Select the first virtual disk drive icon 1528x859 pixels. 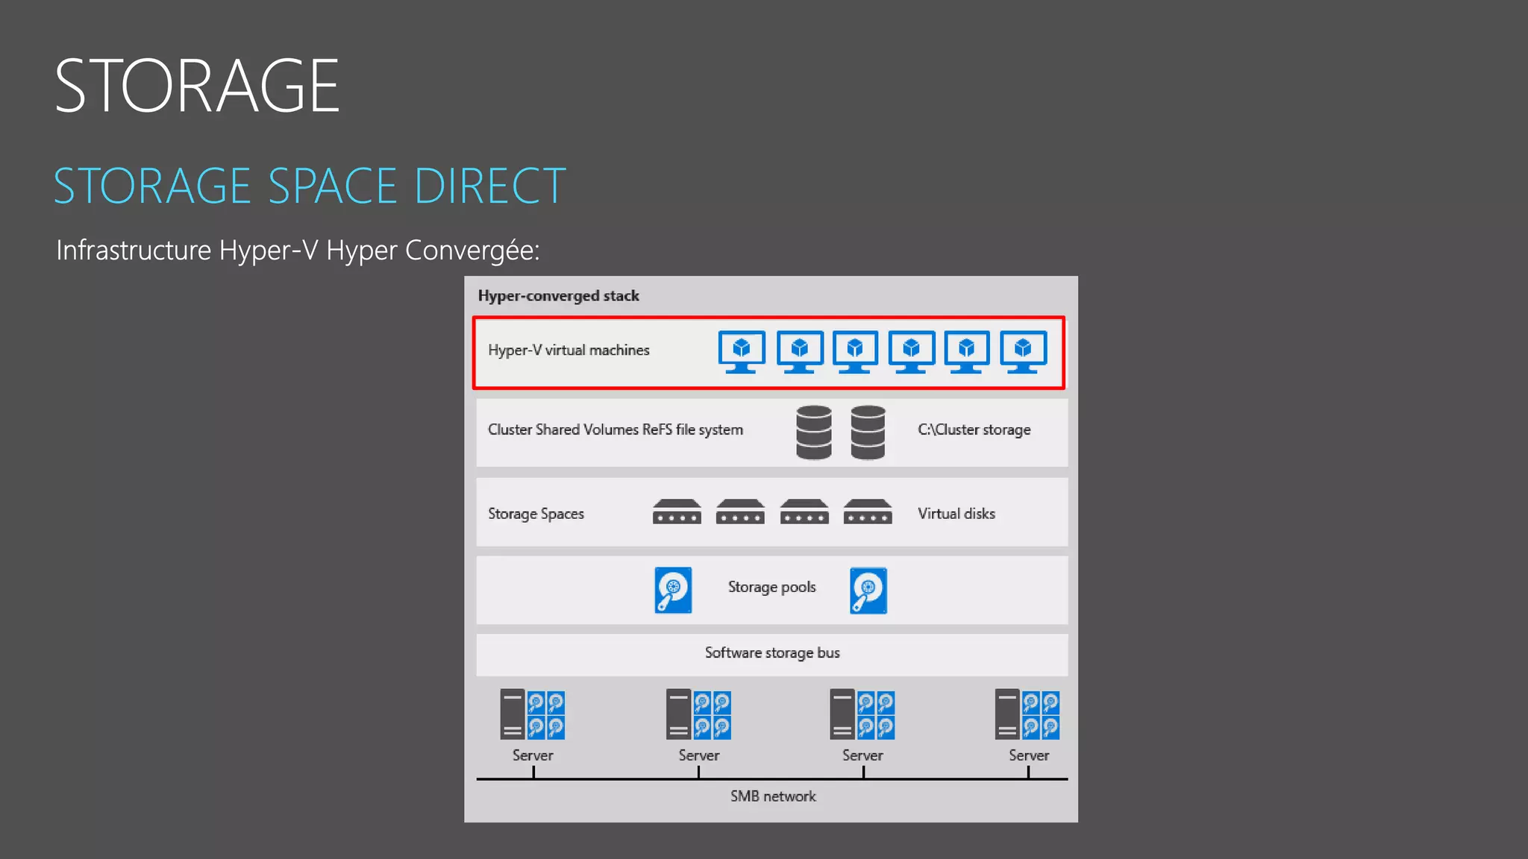[677, 512]
